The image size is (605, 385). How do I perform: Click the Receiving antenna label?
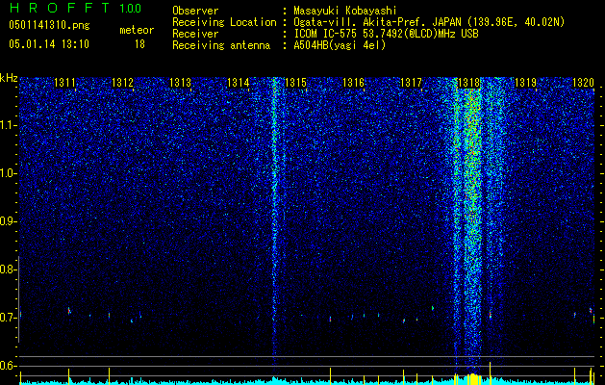[x=221, y=45]
